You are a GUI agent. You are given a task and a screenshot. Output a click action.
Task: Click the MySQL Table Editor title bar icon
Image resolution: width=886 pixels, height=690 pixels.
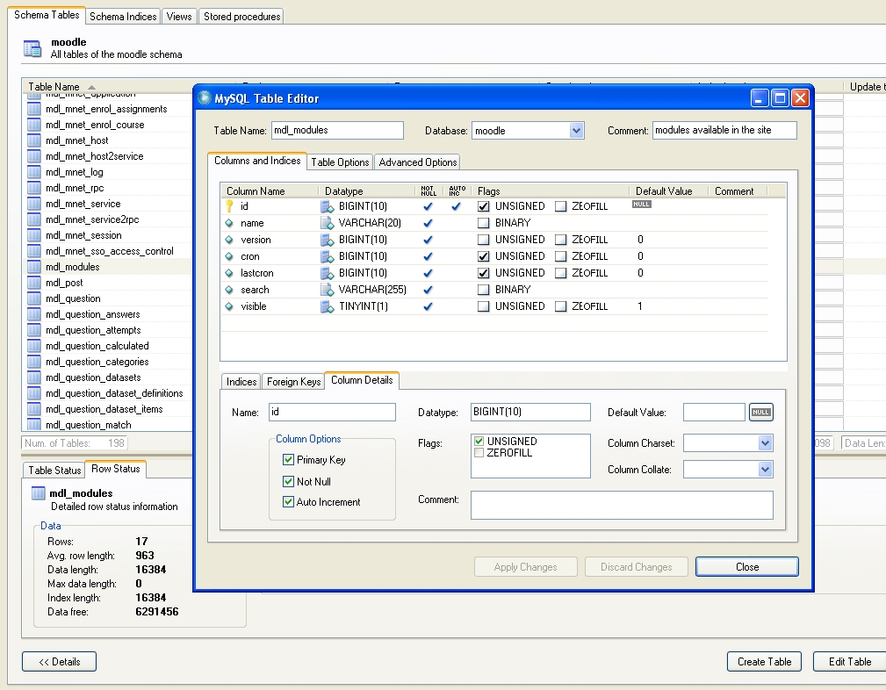tap(204, 97)
